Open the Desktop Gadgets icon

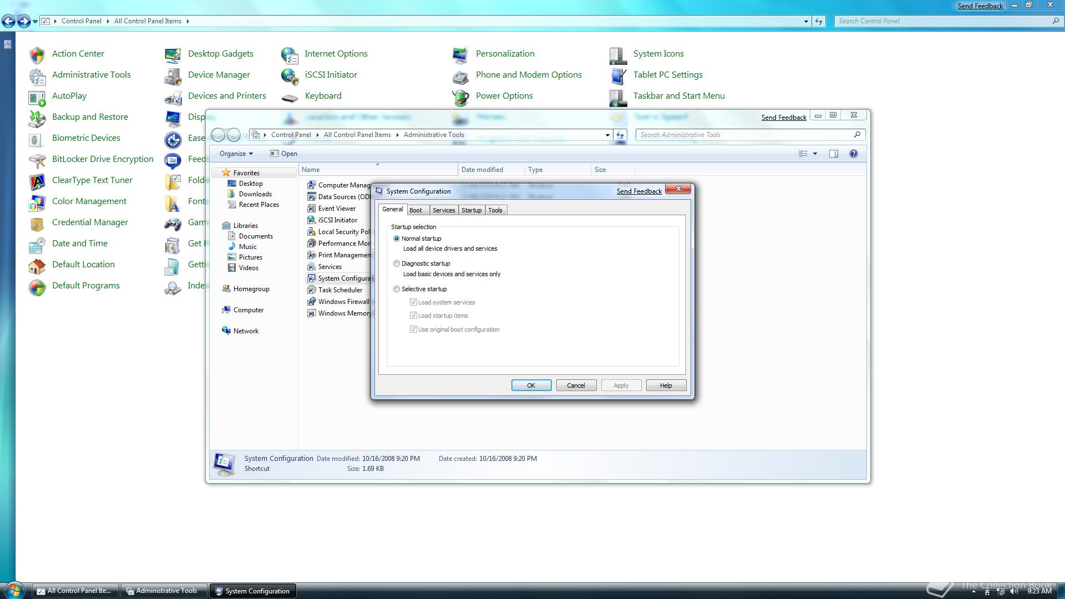tap(173, 54)
